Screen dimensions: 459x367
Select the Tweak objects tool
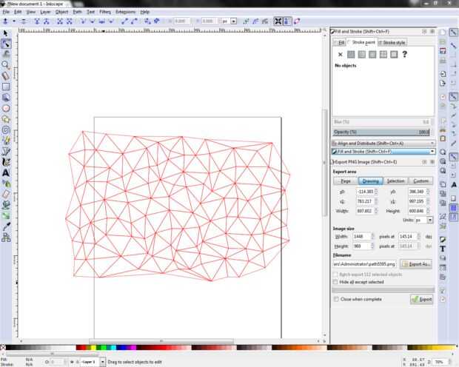coord(6,54)
